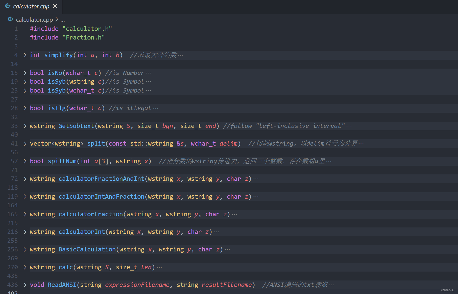Expand calculatorFraction fold at line 165
Viewport: 458px width, 294px height.
[25, 214]
